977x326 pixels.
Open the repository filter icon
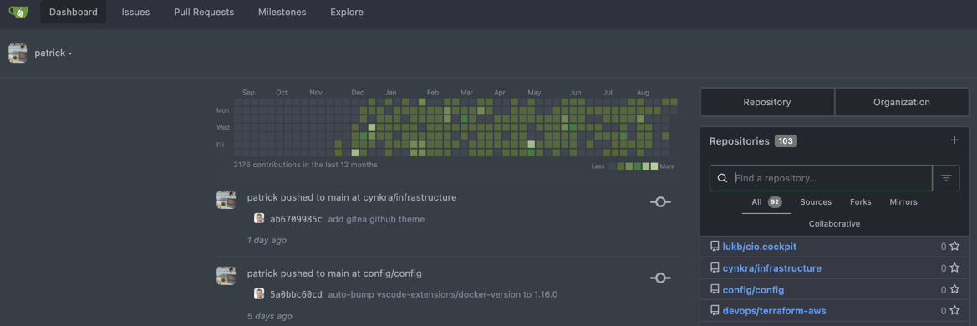(946, 178)
